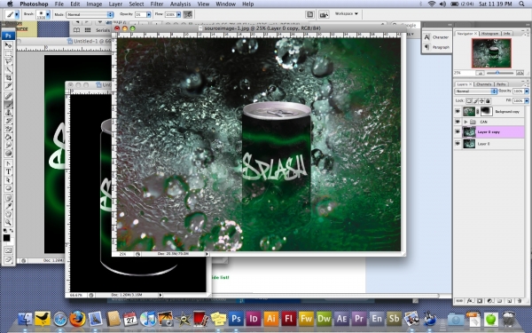Screen dimensions: 532x333
Task: Open the brush Opacity dropdown in options bar
Action: (149, 14)
